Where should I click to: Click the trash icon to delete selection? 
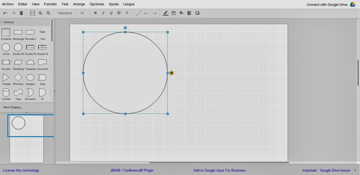tap(21, 13)
